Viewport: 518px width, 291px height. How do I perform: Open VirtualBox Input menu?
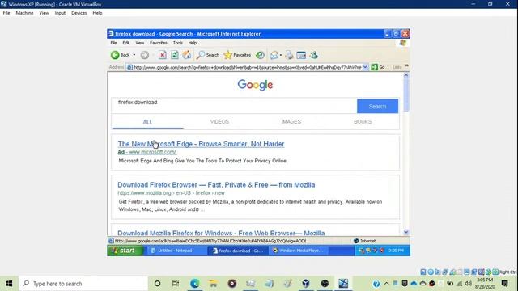point(60,13)
